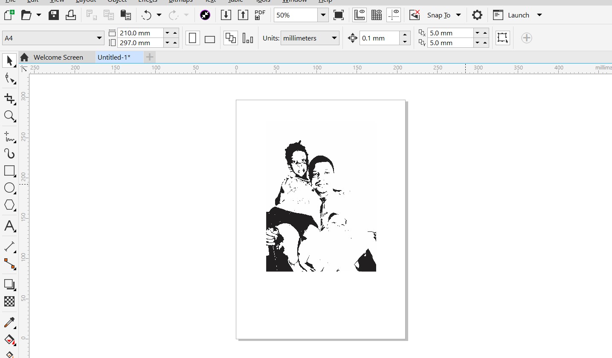612x358 pixels.
Task: Toggle snap off icon with red X
Action: [x=415, y=15]
